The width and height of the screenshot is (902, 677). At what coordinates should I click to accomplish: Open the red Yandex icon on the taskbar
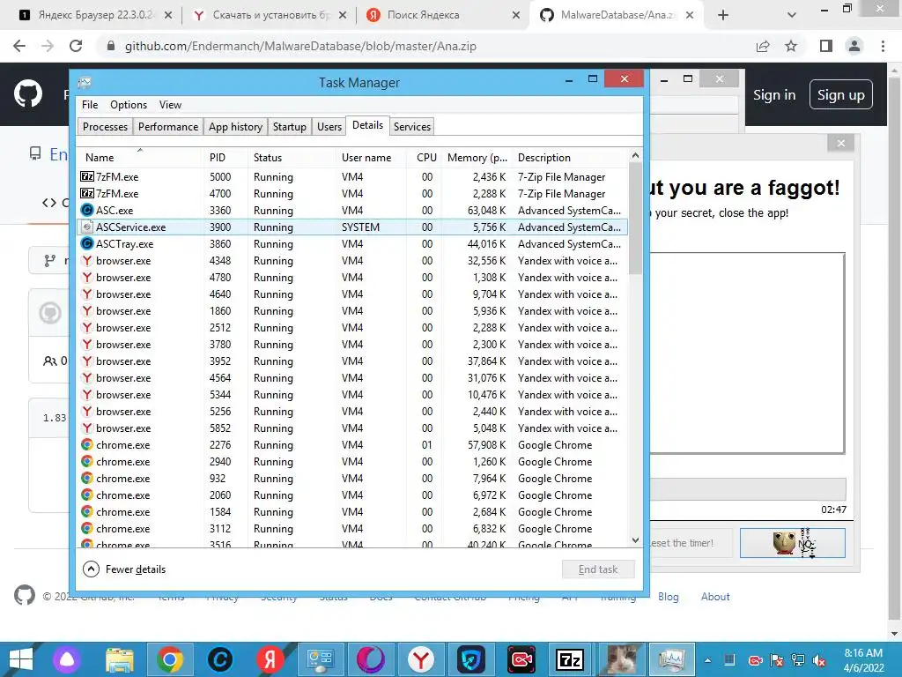coord(270,659)
